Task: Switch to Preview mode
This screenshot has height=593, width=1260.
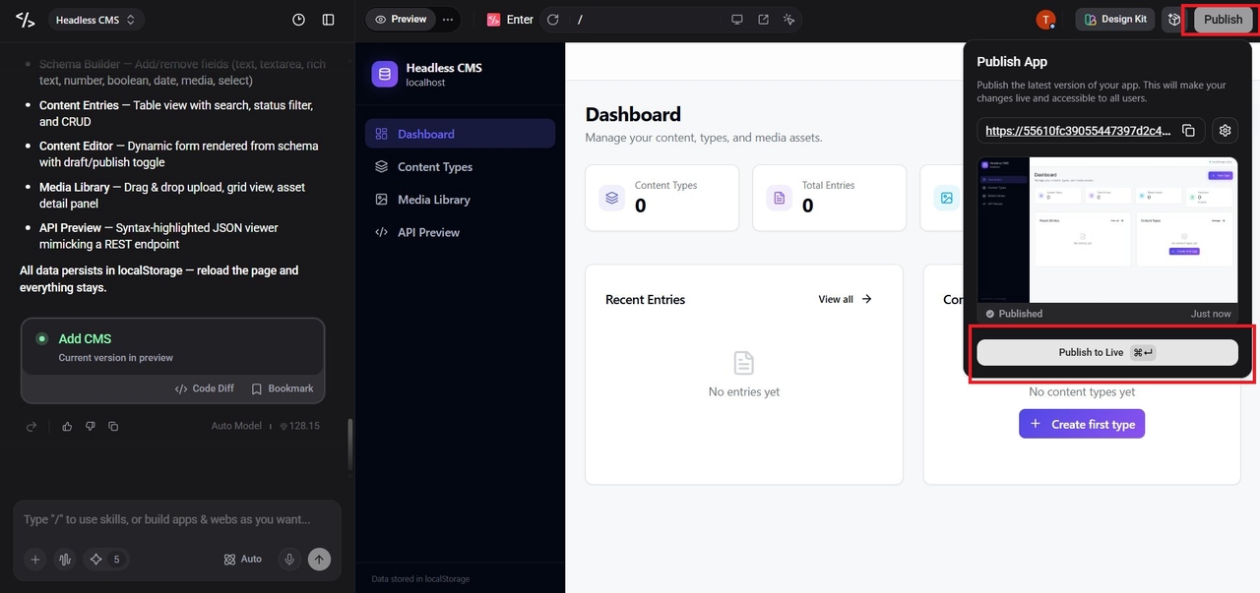Action: (x=401, y=19)
